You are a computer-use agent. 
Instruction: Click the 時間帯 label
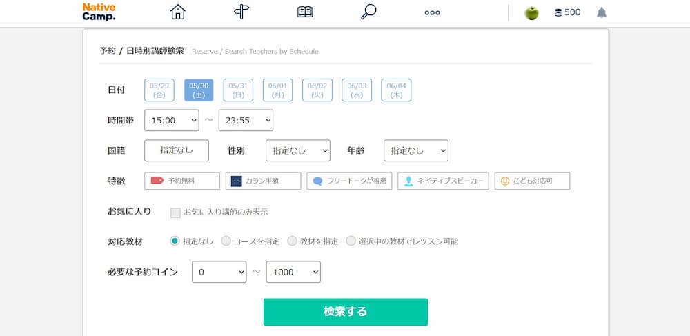121,120
